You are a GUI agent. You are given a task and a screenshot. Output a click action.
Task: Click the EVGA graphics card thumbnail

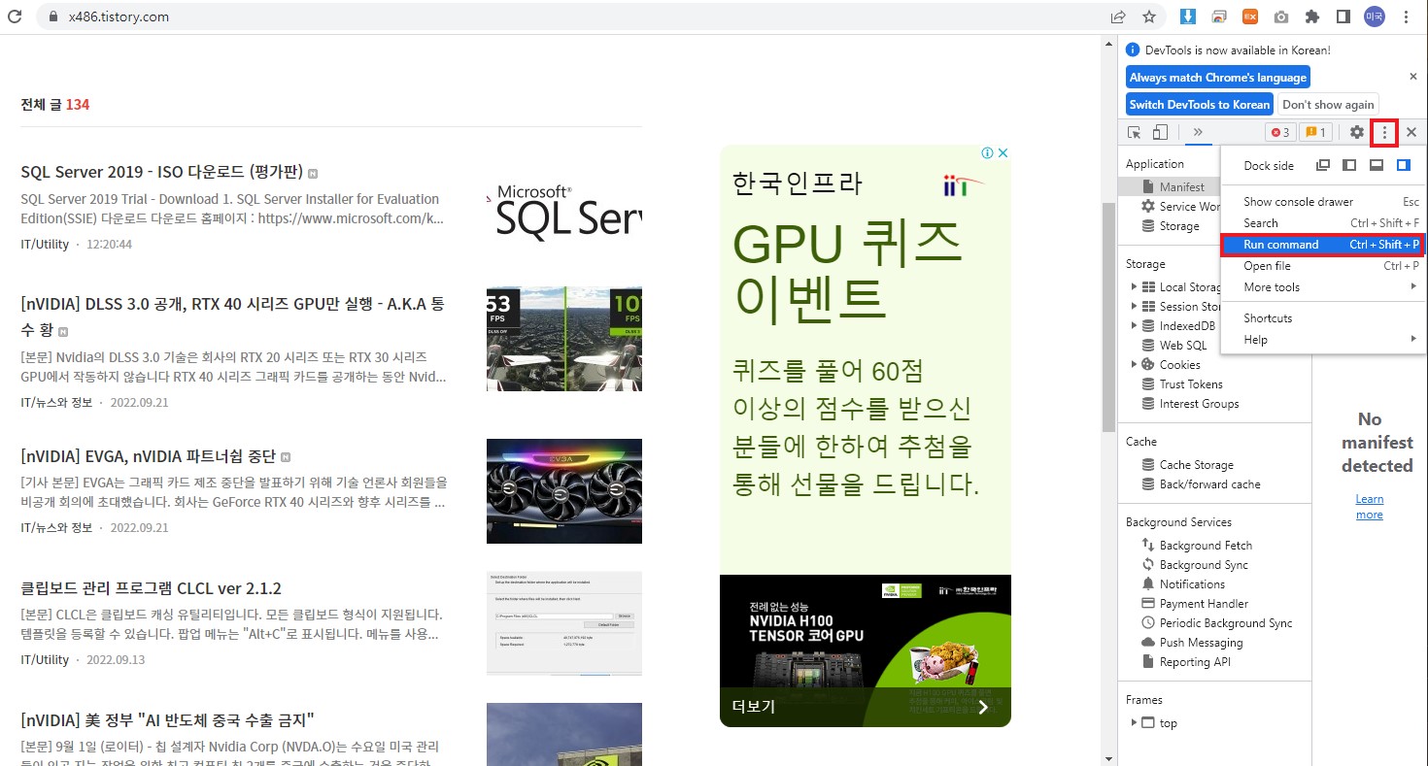click(x=564, y=491)
